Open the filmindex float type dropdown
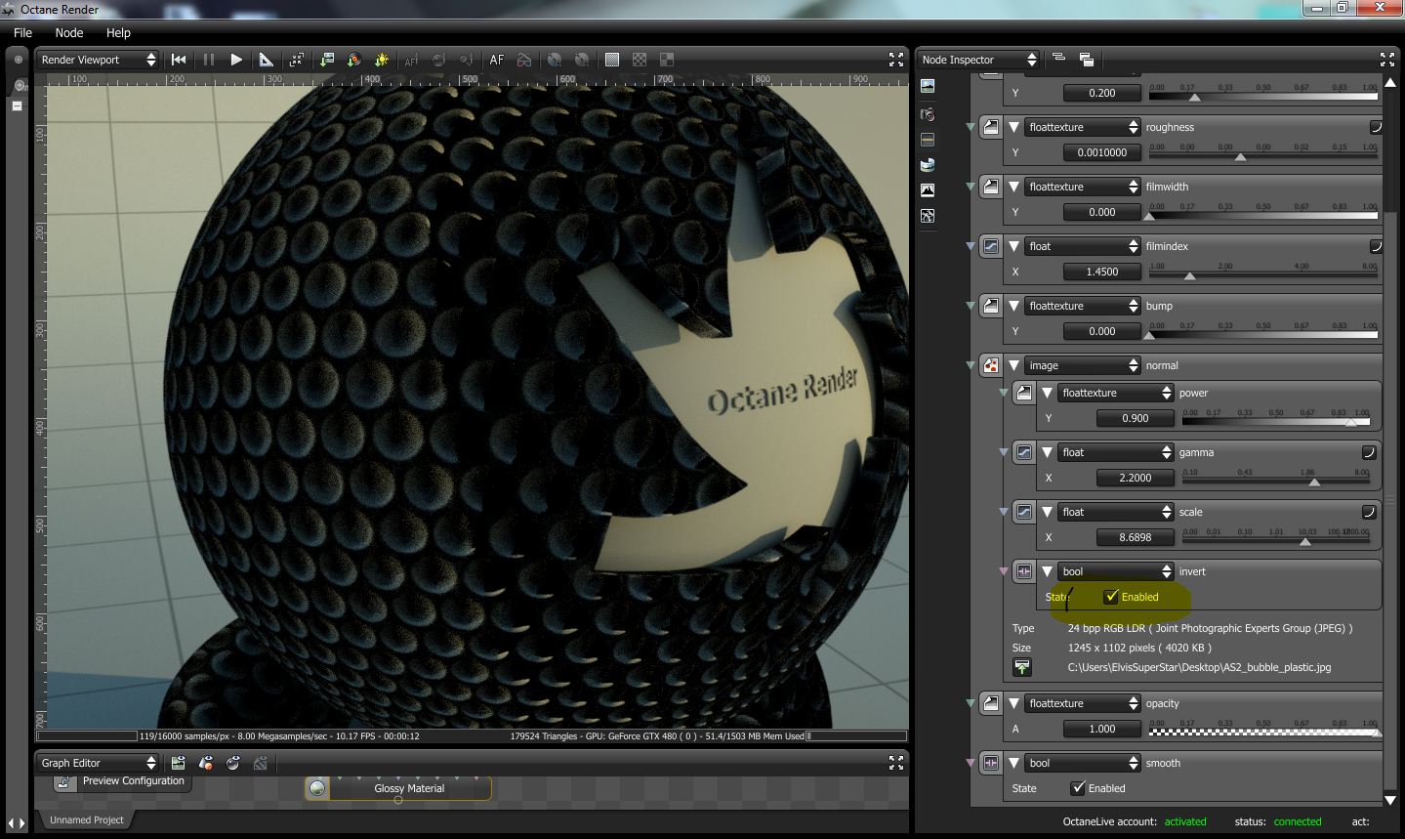 click(1082, 246)
